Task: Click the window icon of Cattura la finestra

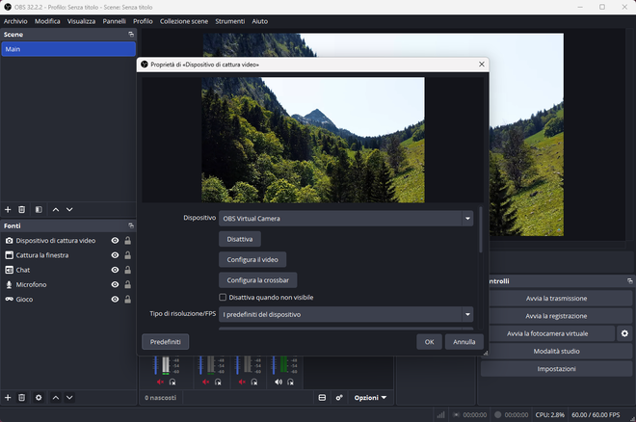Action: pyautogui.click(x=9, y=255)
